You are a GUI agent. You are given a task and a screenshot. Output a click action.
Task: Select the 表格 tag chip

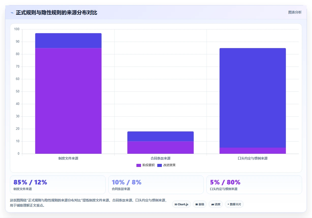200,204
